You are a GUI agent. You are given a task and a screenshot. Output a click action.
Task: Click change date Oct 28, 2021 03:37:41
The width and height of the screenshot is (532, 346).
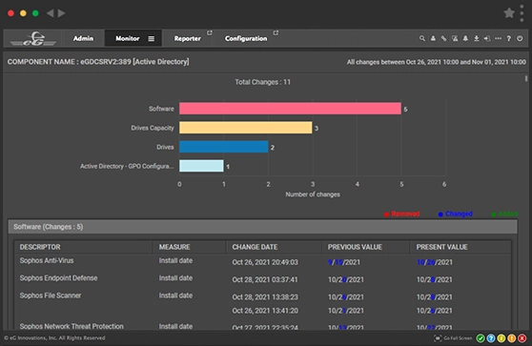point(265,280)
